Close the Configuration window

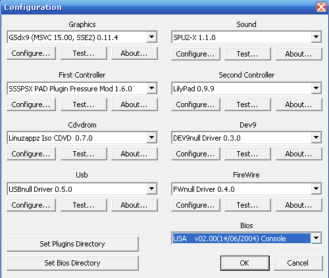point(321,7)
